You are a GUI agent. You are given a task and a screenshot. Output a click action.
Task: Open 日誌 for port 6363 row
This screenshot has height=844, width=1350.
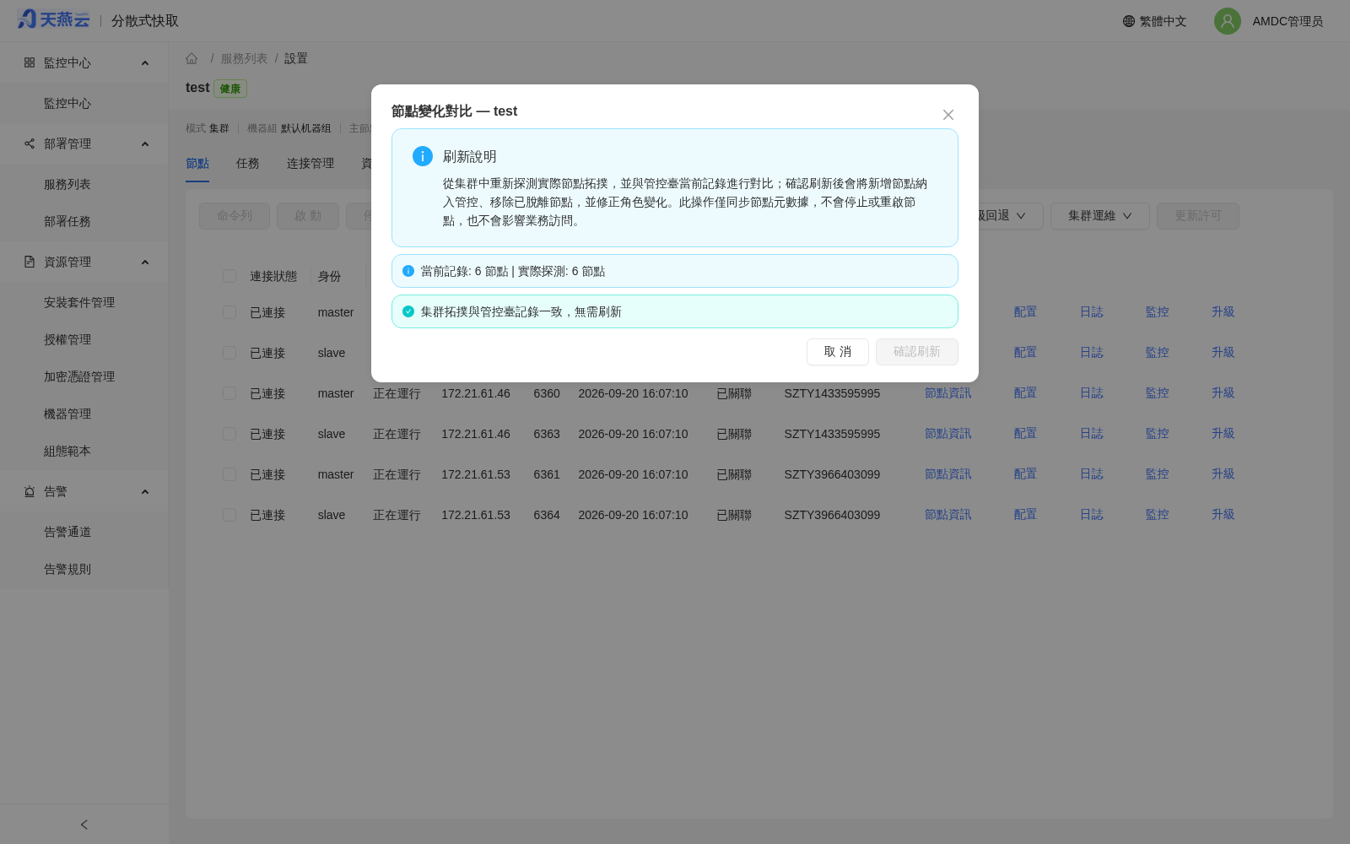point(1092,434)
